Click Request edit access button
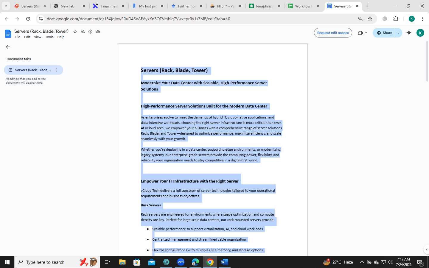 [x=333, y=33]
